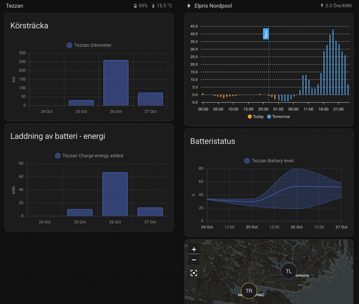Toggle the Today series in the price chart
The height and width of the screenshot is (304, 359).
tap(256, 116)
